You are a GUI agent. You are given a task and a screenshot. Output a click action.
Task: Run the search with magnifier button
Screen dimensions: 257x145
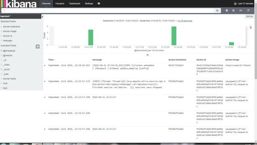point(217,10)
